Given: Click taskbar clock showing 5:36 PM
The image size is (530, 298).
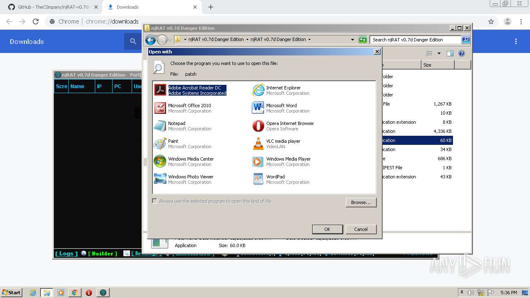Looking at the screenshot, I should (x=508, y=293).
